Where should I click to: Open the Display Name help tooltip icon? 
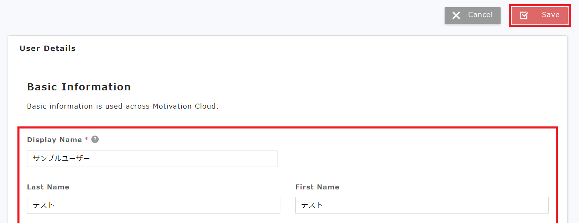(x=95, y=140)
